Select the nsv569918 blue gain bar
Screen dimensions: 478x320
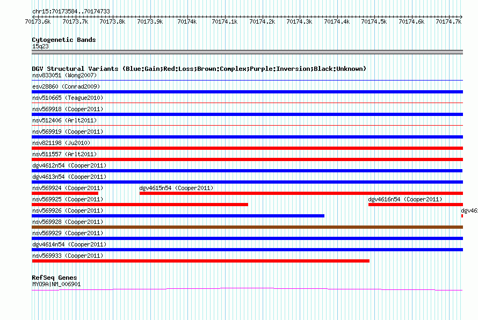247,114
